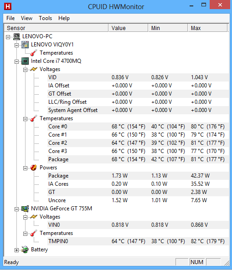Open the File menu
This screenshot has height=270, width=232.
(x=10, y=18)
